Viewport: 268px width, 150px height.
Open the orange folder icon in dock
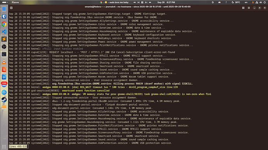[4, 107]
